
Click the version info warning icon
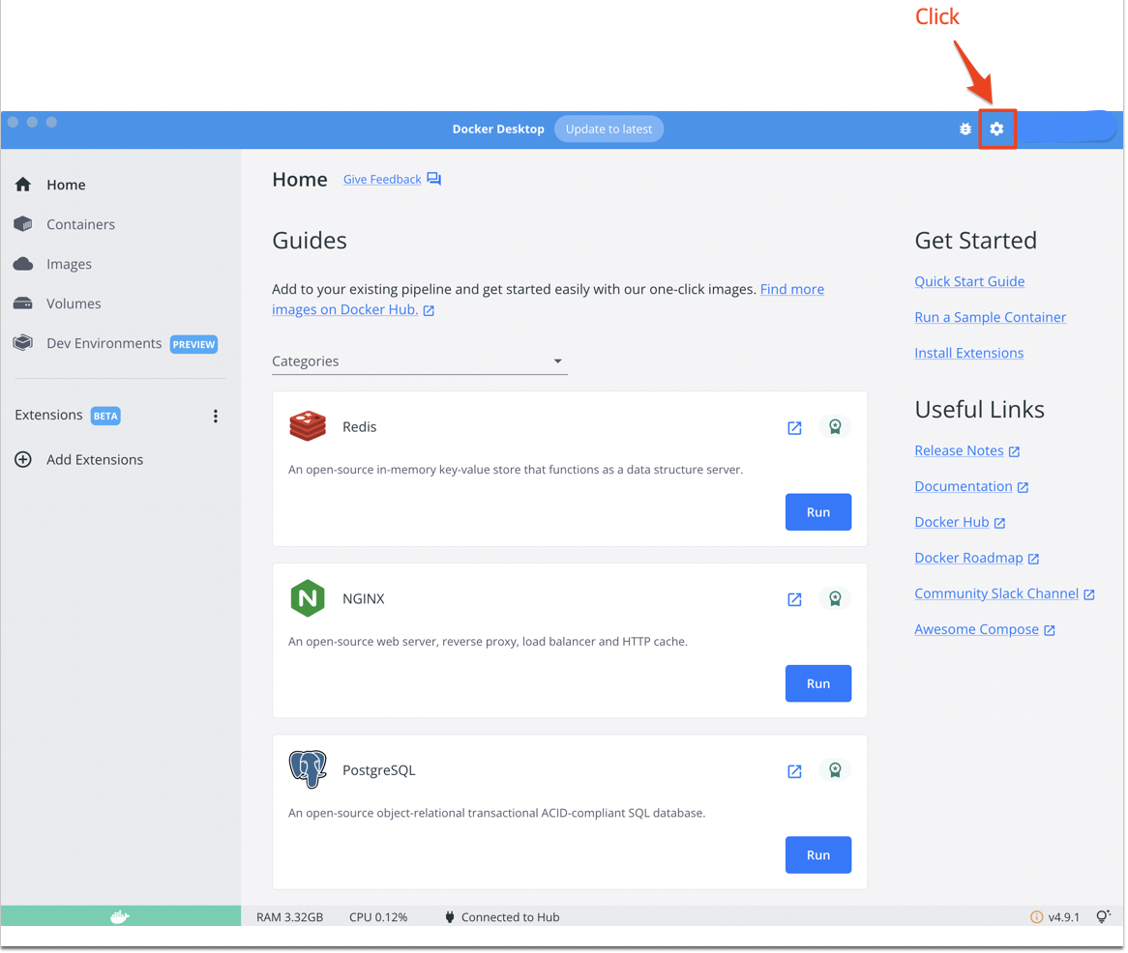tap(1037, 918)
